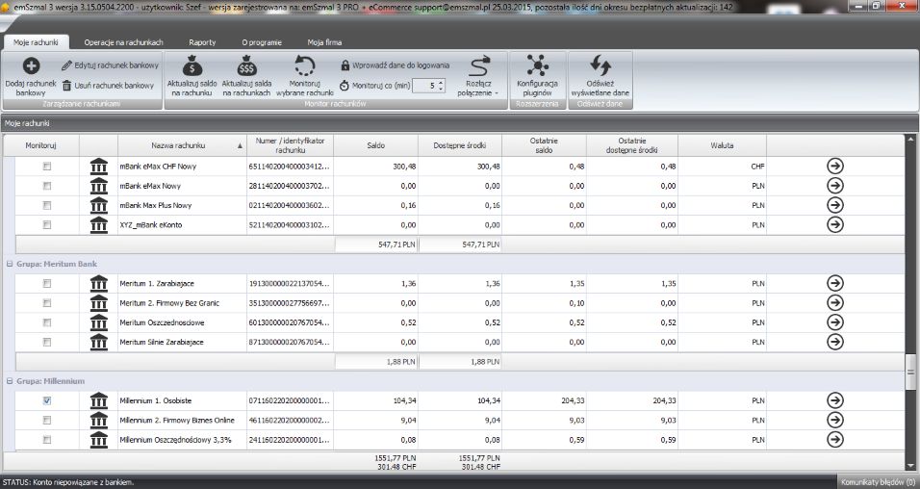Screen dimensions: 920x489
Task: Check Monitoruj for mBank eMax Nowy
Action: click(47, 186)
